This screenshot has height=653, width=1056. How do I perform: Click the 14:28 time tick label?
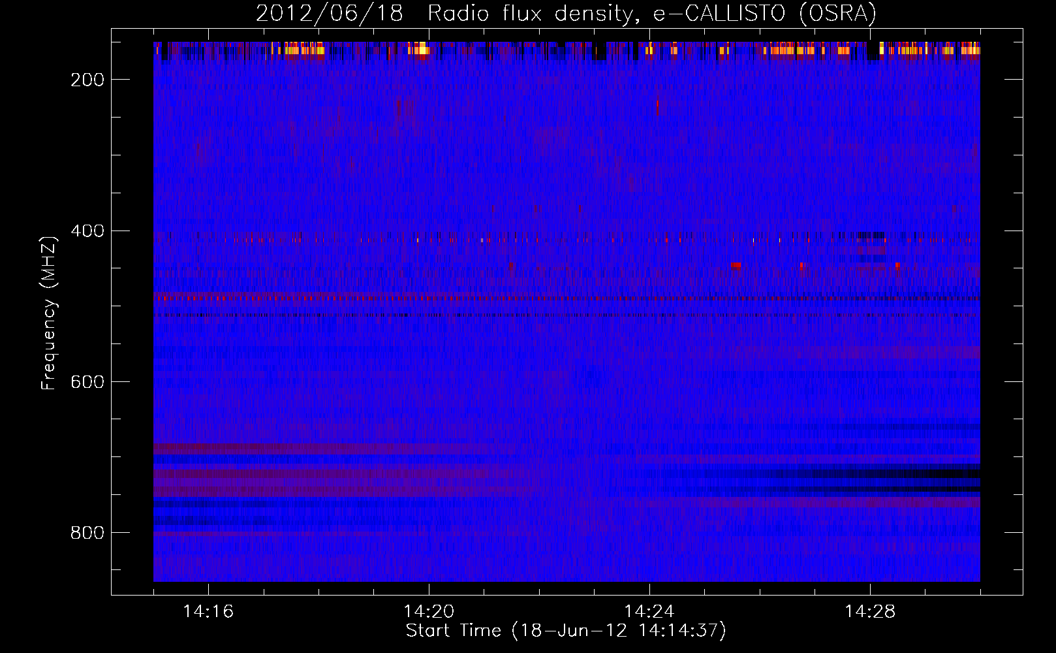[870, 612]
